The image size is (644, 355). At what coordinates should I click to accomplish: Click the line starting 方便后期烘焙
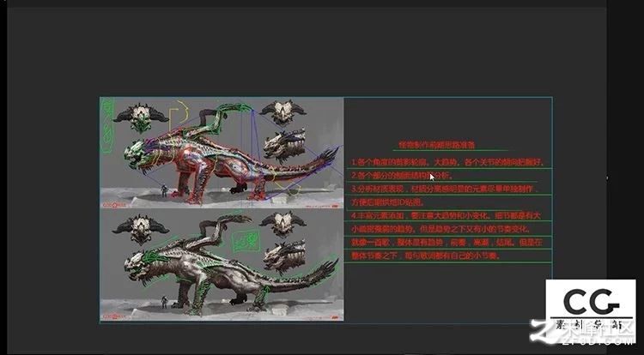[388, 202]
